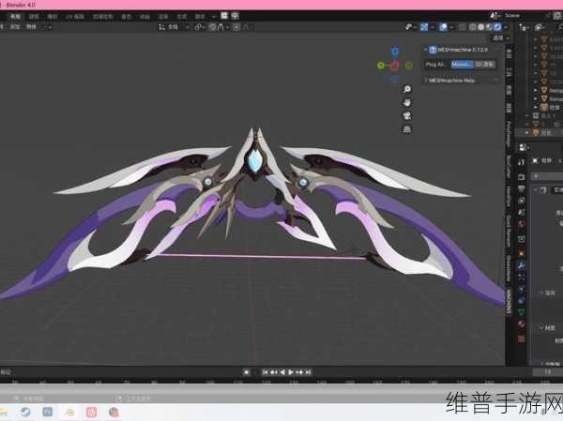The image size is (563, 421).
Task: Click the Steam icon in the taskbar
Action: 25,412
